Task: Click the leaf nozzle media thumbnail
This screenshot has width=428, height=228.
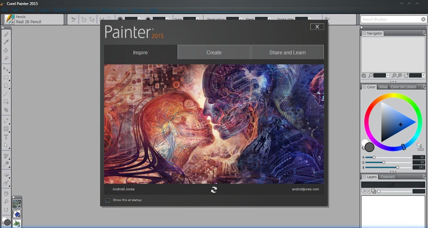Action: [17, 223]
